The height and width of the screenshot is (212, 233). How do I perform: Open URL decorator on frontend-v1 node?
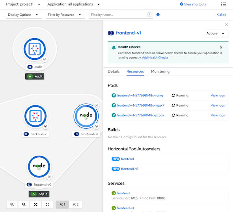96,106
